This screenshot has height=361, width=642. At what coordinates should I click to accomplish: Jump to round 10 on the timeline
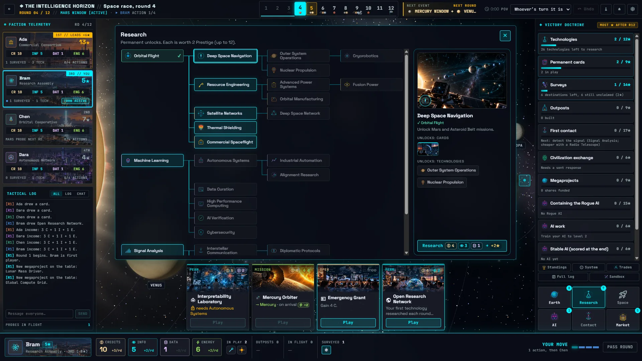pyautogui.click(x=368, y=9)
